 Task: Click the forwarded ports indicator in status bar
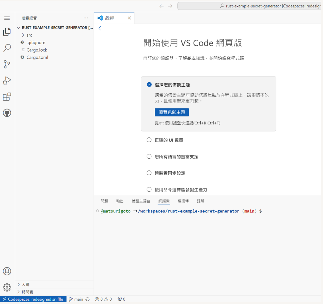(121, 299)
